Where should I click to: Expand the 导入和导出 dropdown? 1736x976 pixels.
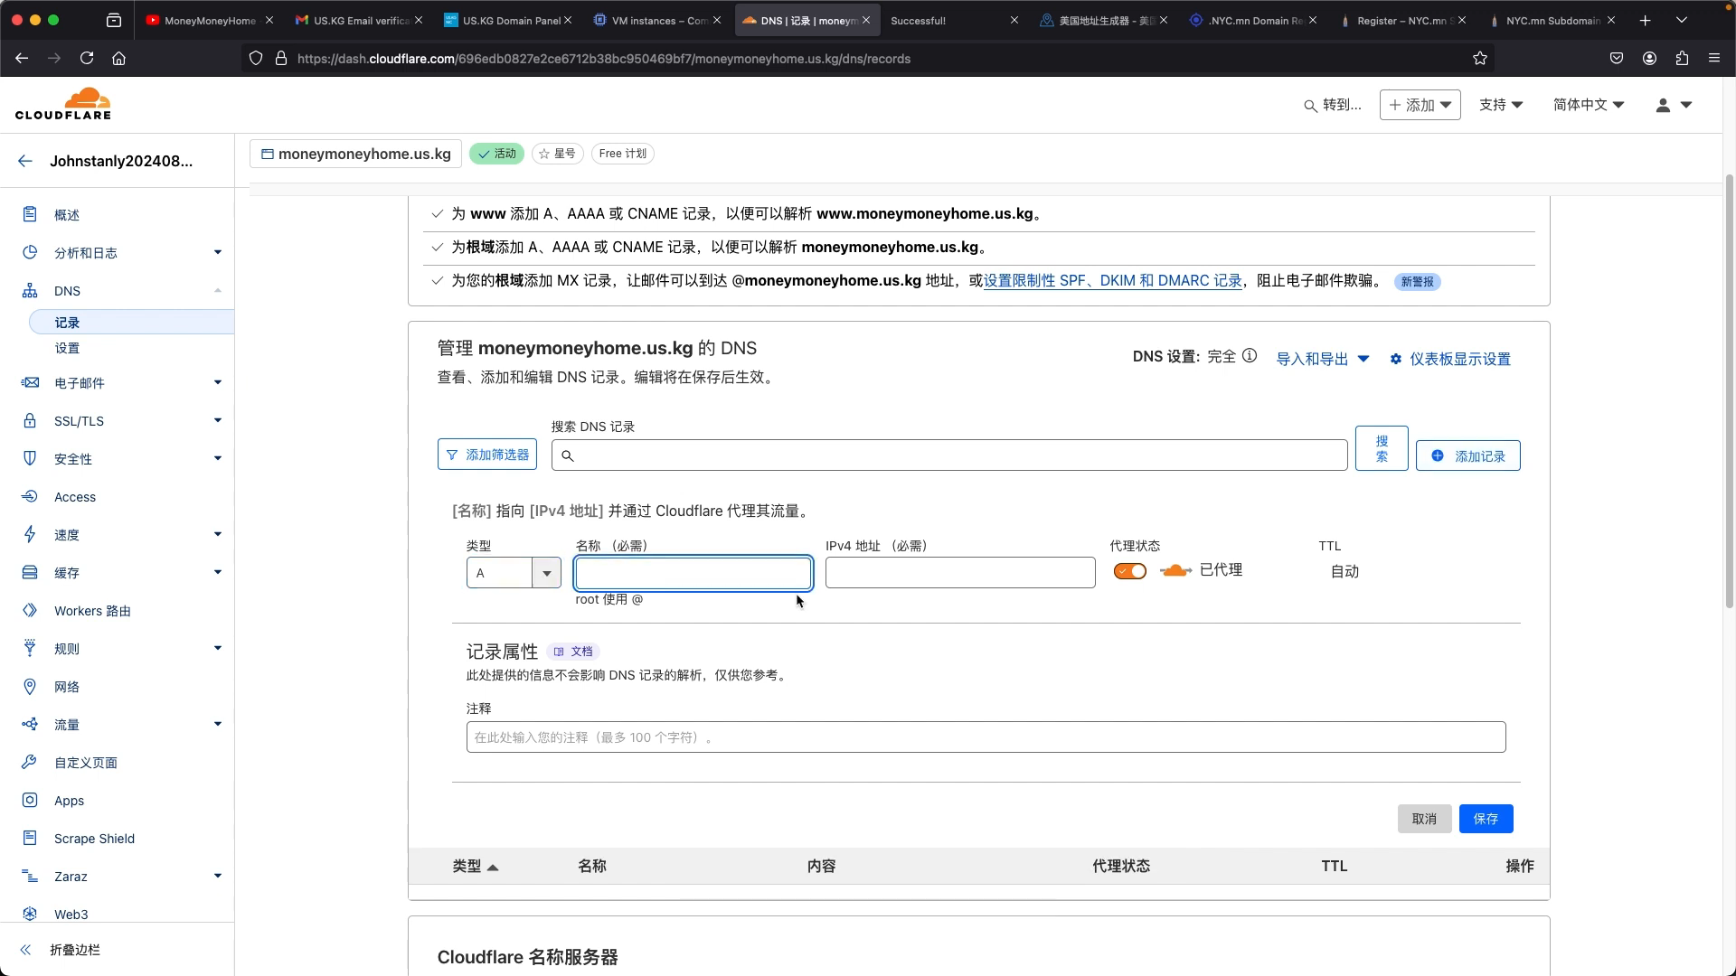pos(1323,359)
